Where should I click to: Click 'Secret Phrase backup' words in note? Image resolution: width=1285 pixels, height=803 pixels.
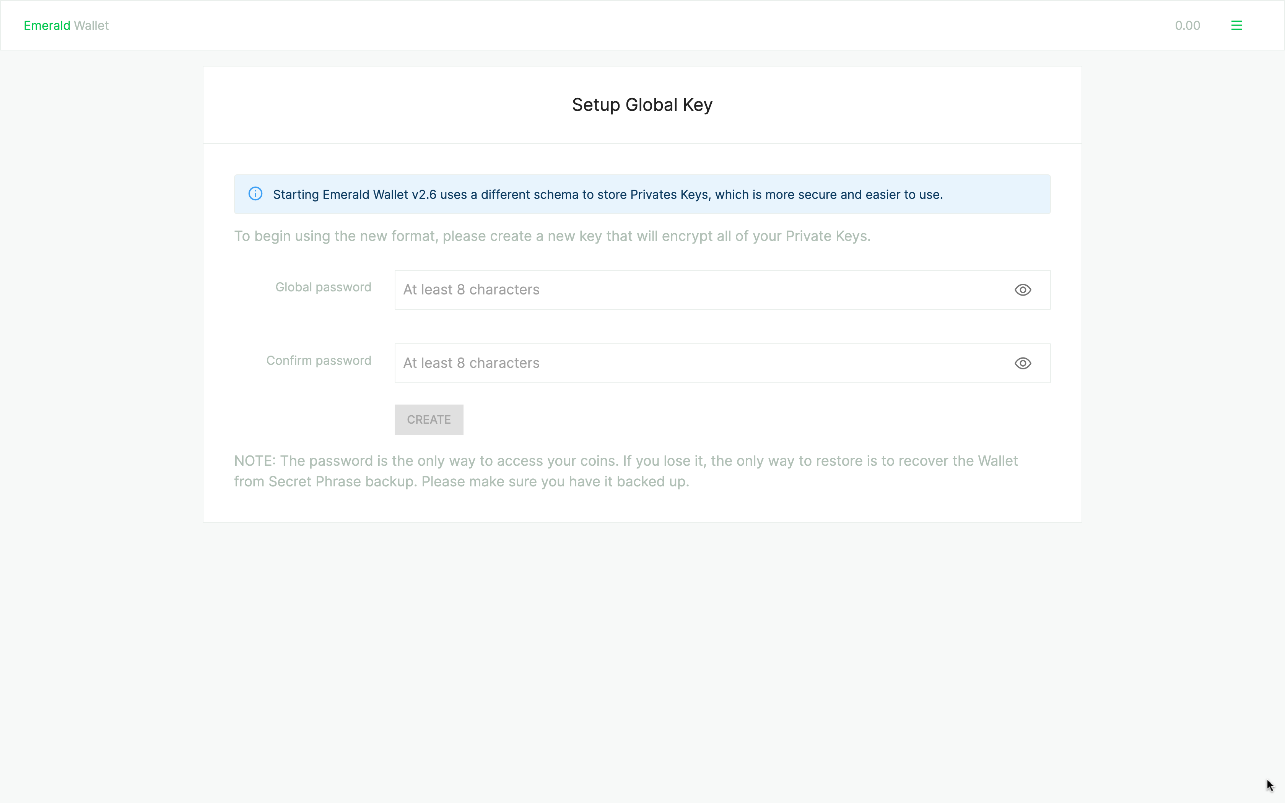point(342,482)
